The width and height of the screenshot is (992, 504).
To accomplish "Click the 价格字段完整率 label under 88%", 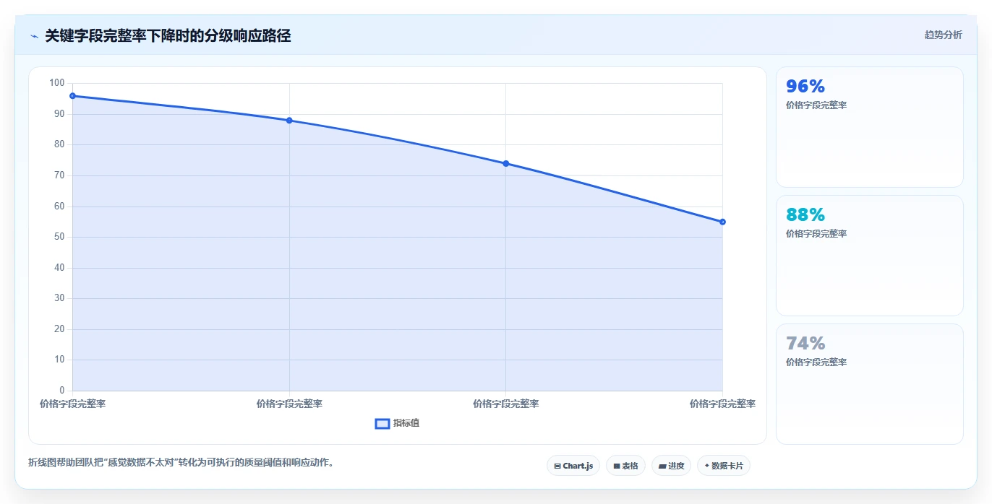I will (x=816, y=234).
